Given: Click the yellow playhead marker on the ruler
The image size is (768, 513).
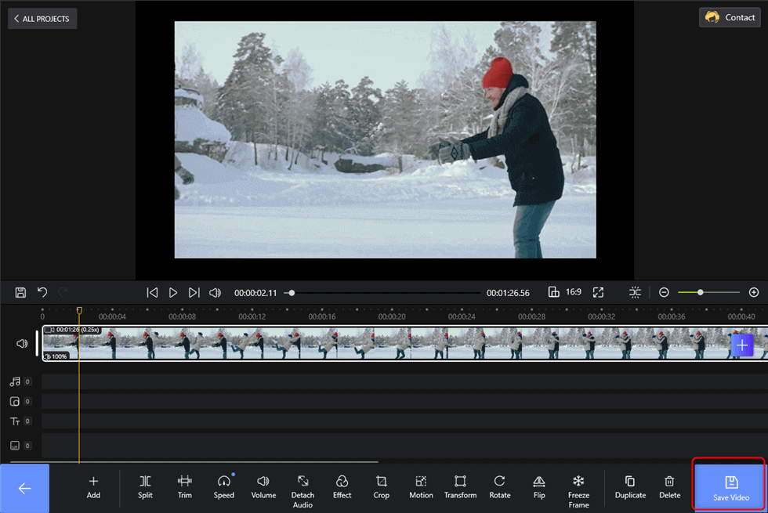Looking at the screenshot, I should (x=79, y=310).
